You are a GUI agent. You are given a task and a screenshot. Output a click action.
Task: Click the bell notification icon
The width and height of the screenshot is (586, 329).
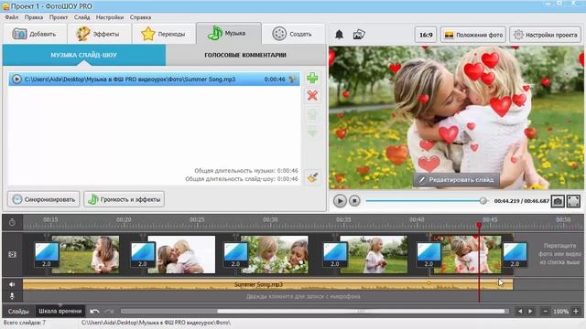click(339, 35)
